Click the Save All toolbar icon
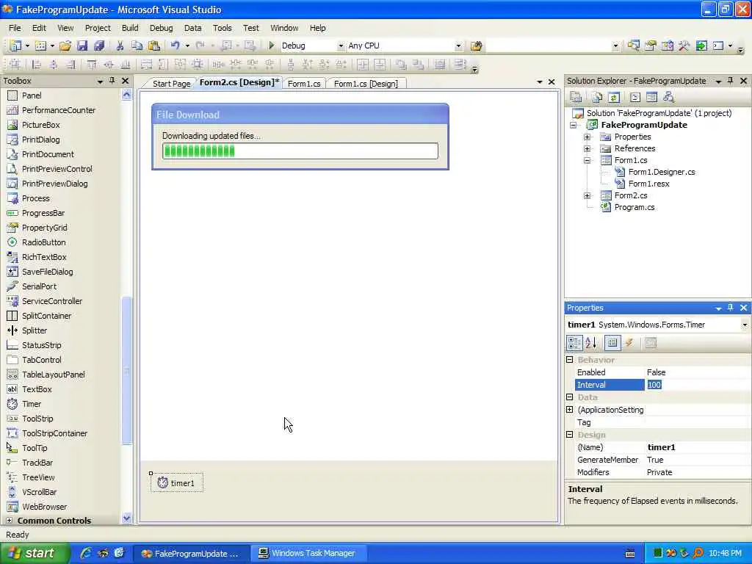This screenshot has width=752, height=564. (x=99, y=46)
